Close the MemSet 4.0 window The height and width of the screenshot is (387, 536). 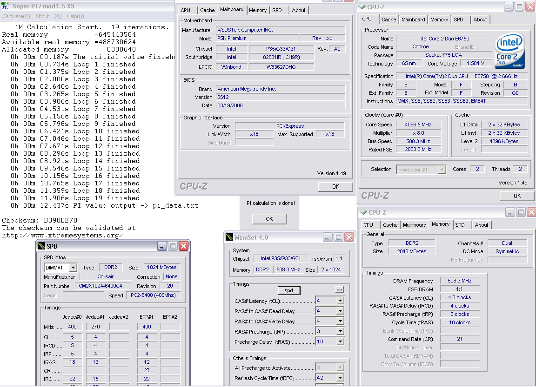pos(349,237)
